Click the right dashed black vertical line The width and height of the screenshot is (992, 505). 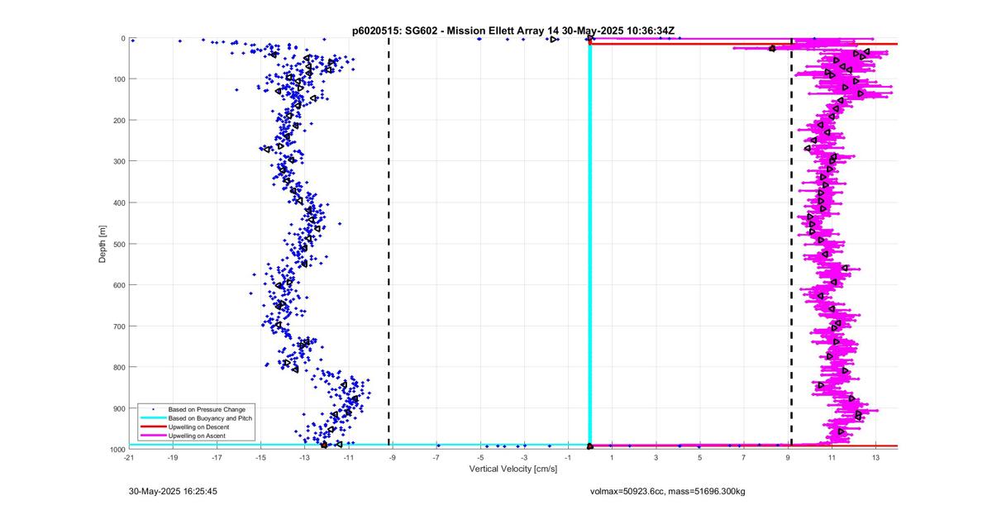792,243
